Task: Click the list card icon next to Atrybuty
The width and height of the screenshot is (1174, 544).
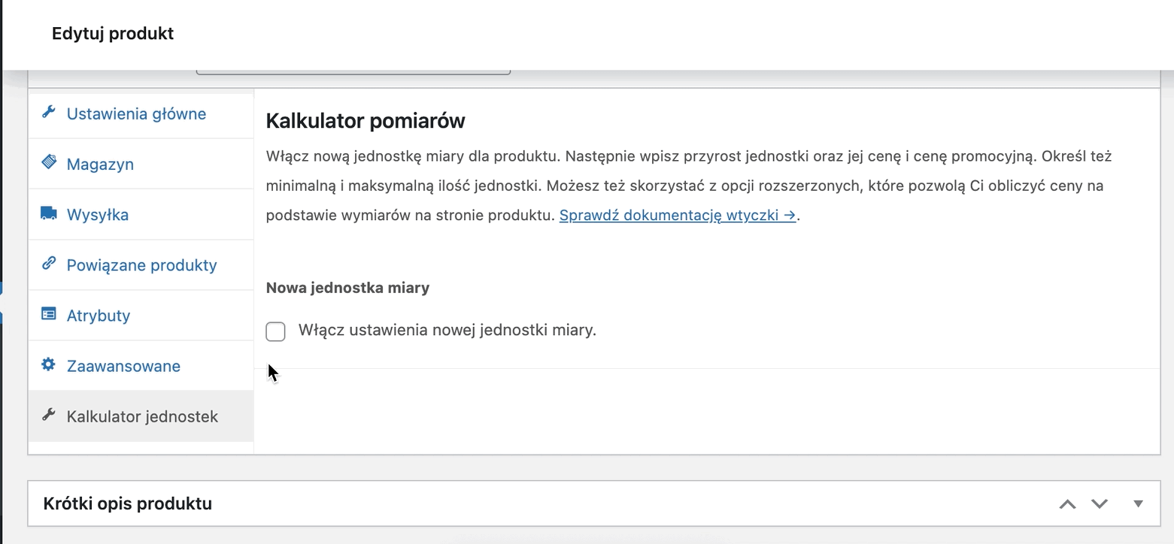Action: pyautogui.click(x=49, y=314)
